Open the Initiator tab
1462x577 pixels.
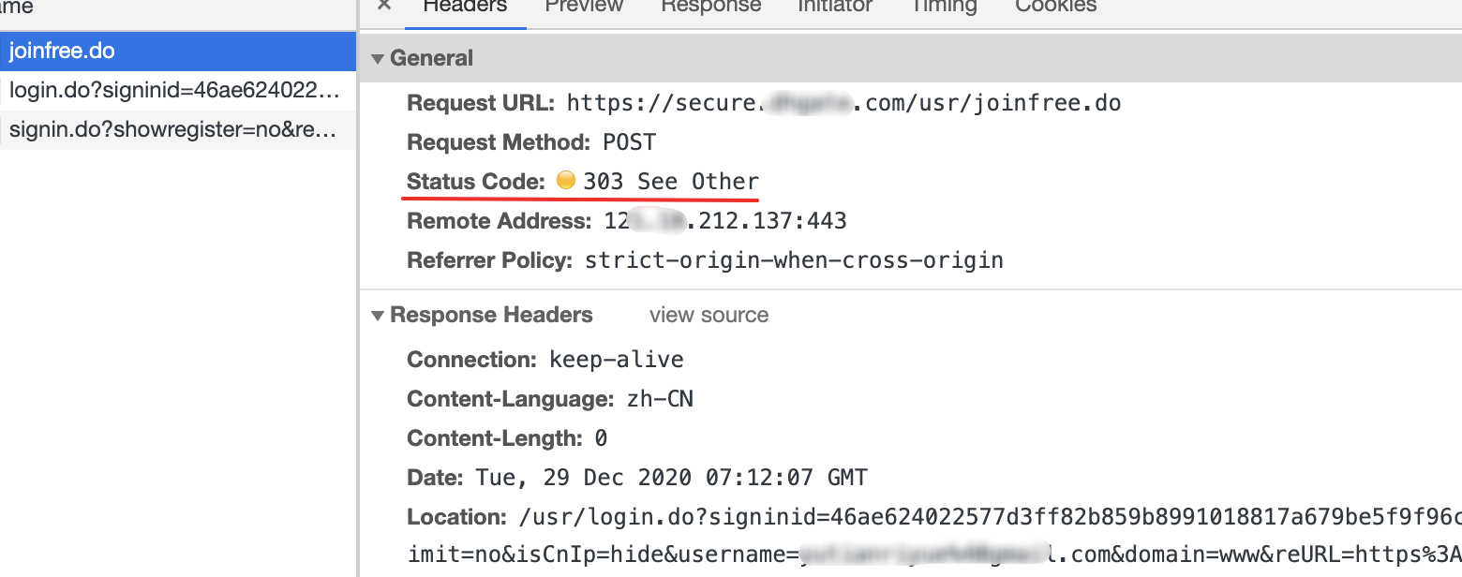(x=834, y=6)
